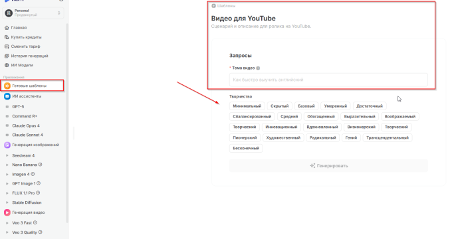Click the purple Генерация изображений icon

[7, 145]
